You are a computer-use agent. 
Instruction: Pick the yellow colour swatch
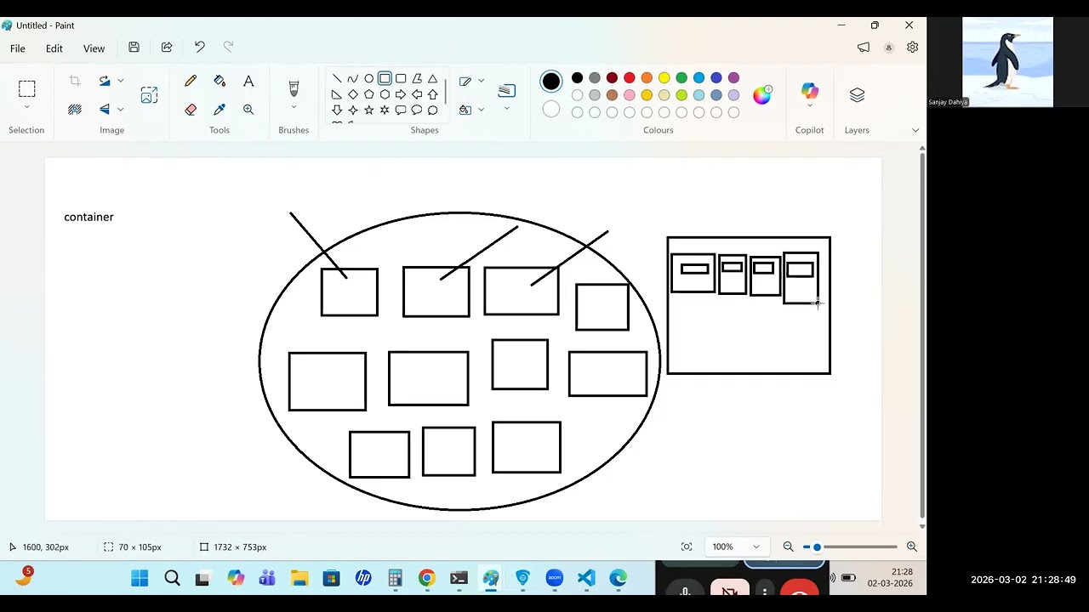[664, 78]
